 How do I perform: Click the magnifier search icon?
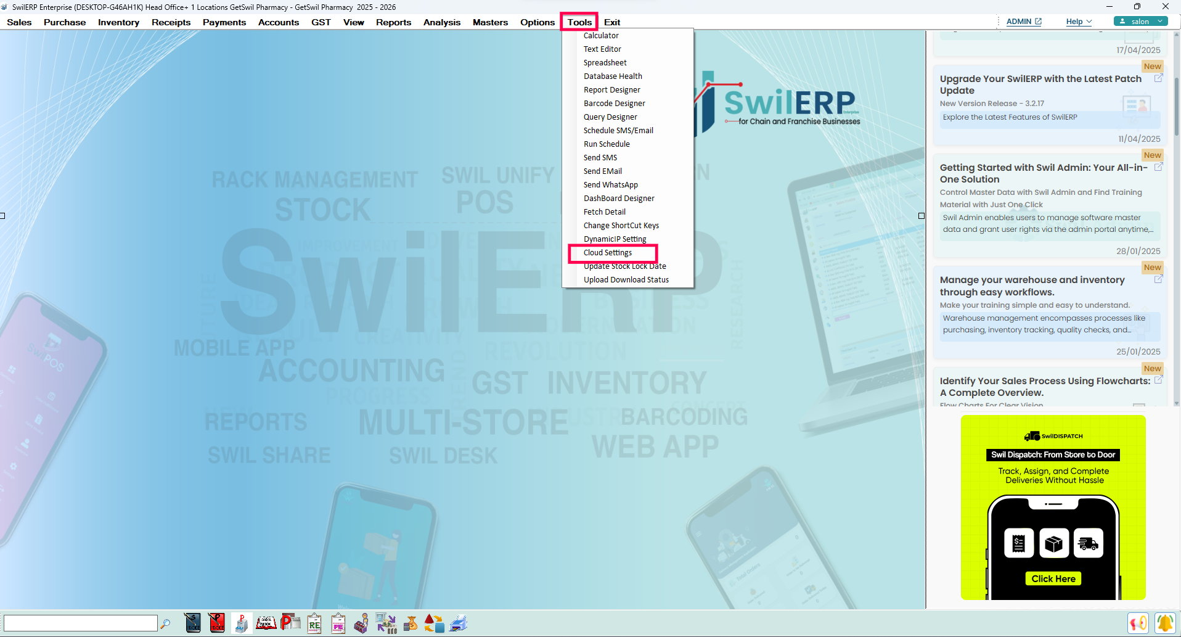click(x=165, y=623)
